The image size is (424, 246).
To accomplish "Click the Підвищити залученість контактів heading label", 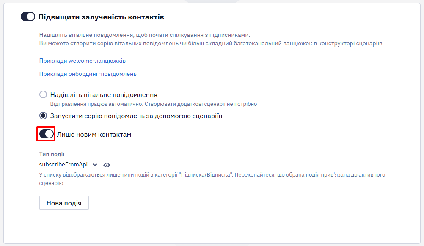I will click(101, 17).
